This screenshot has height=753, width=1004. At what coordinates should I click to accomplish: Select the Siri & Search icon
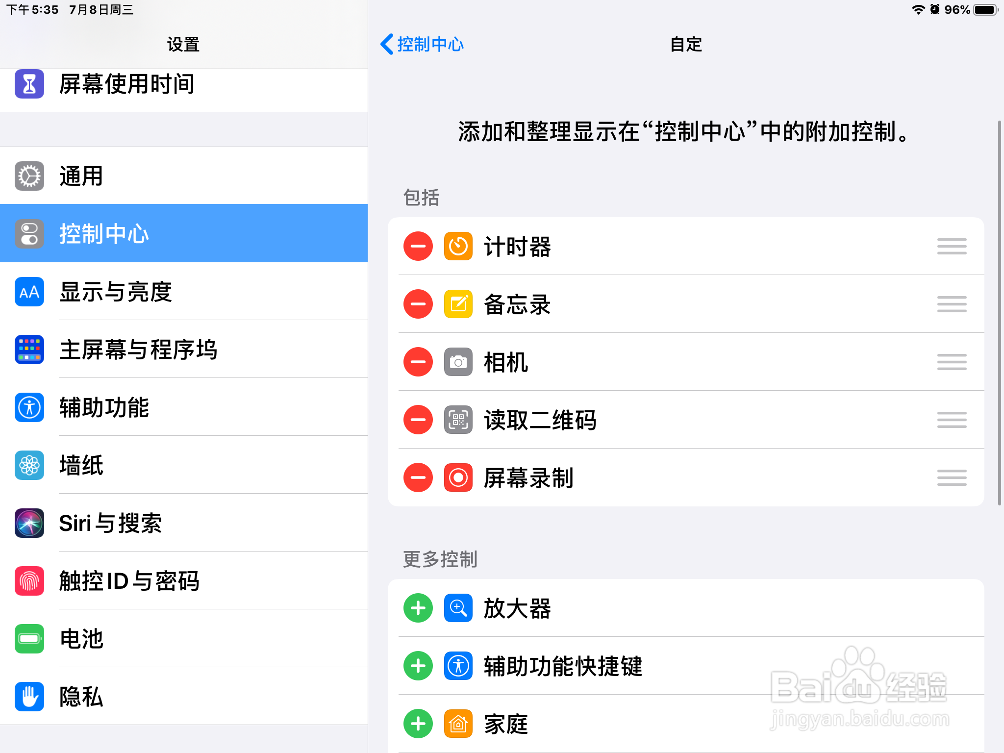point(29,523)
